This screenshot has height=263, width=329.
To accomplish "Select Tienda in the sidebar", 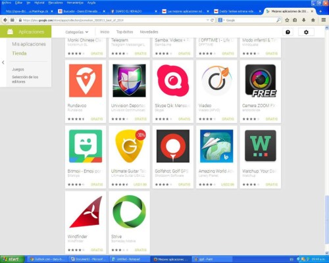I will tap(19, 53).
